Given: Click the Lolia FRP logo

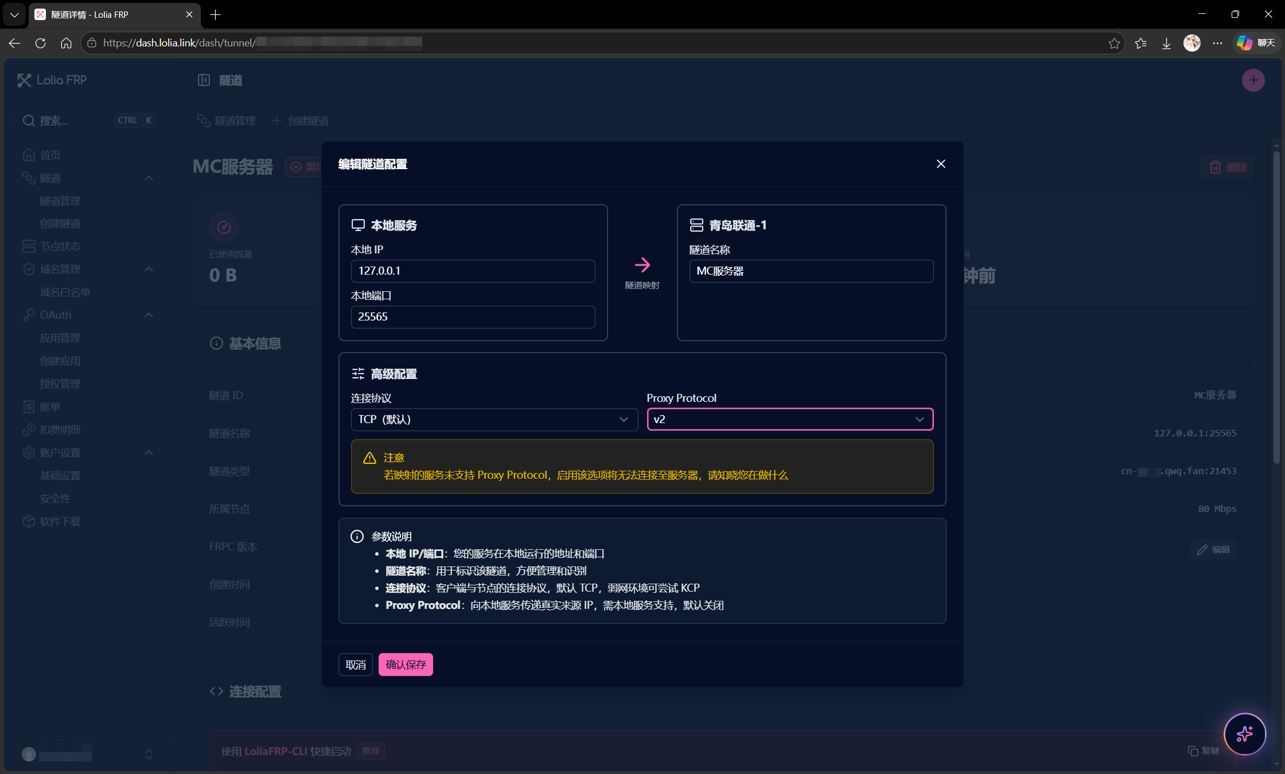Looking at the screenshot, I should [52, 80].
